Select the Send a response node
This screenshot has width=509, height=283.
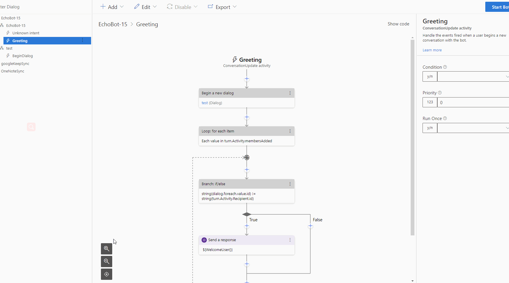coord(247,245)
